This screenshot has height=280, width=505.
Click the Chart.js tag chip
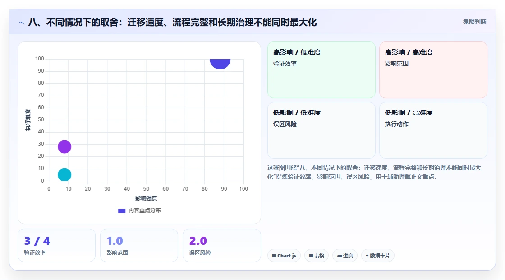(x=284, y=256)
